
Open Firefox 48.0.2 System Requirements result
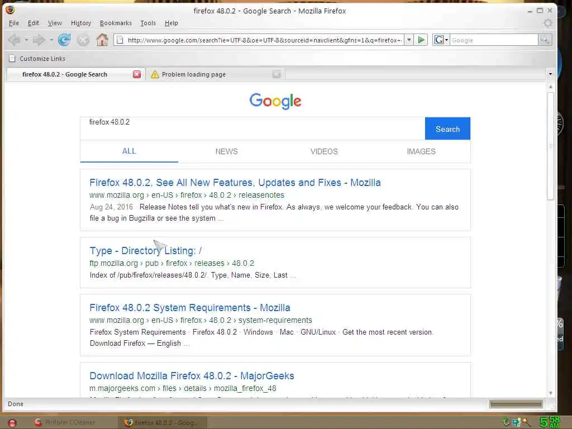point(190,308)
